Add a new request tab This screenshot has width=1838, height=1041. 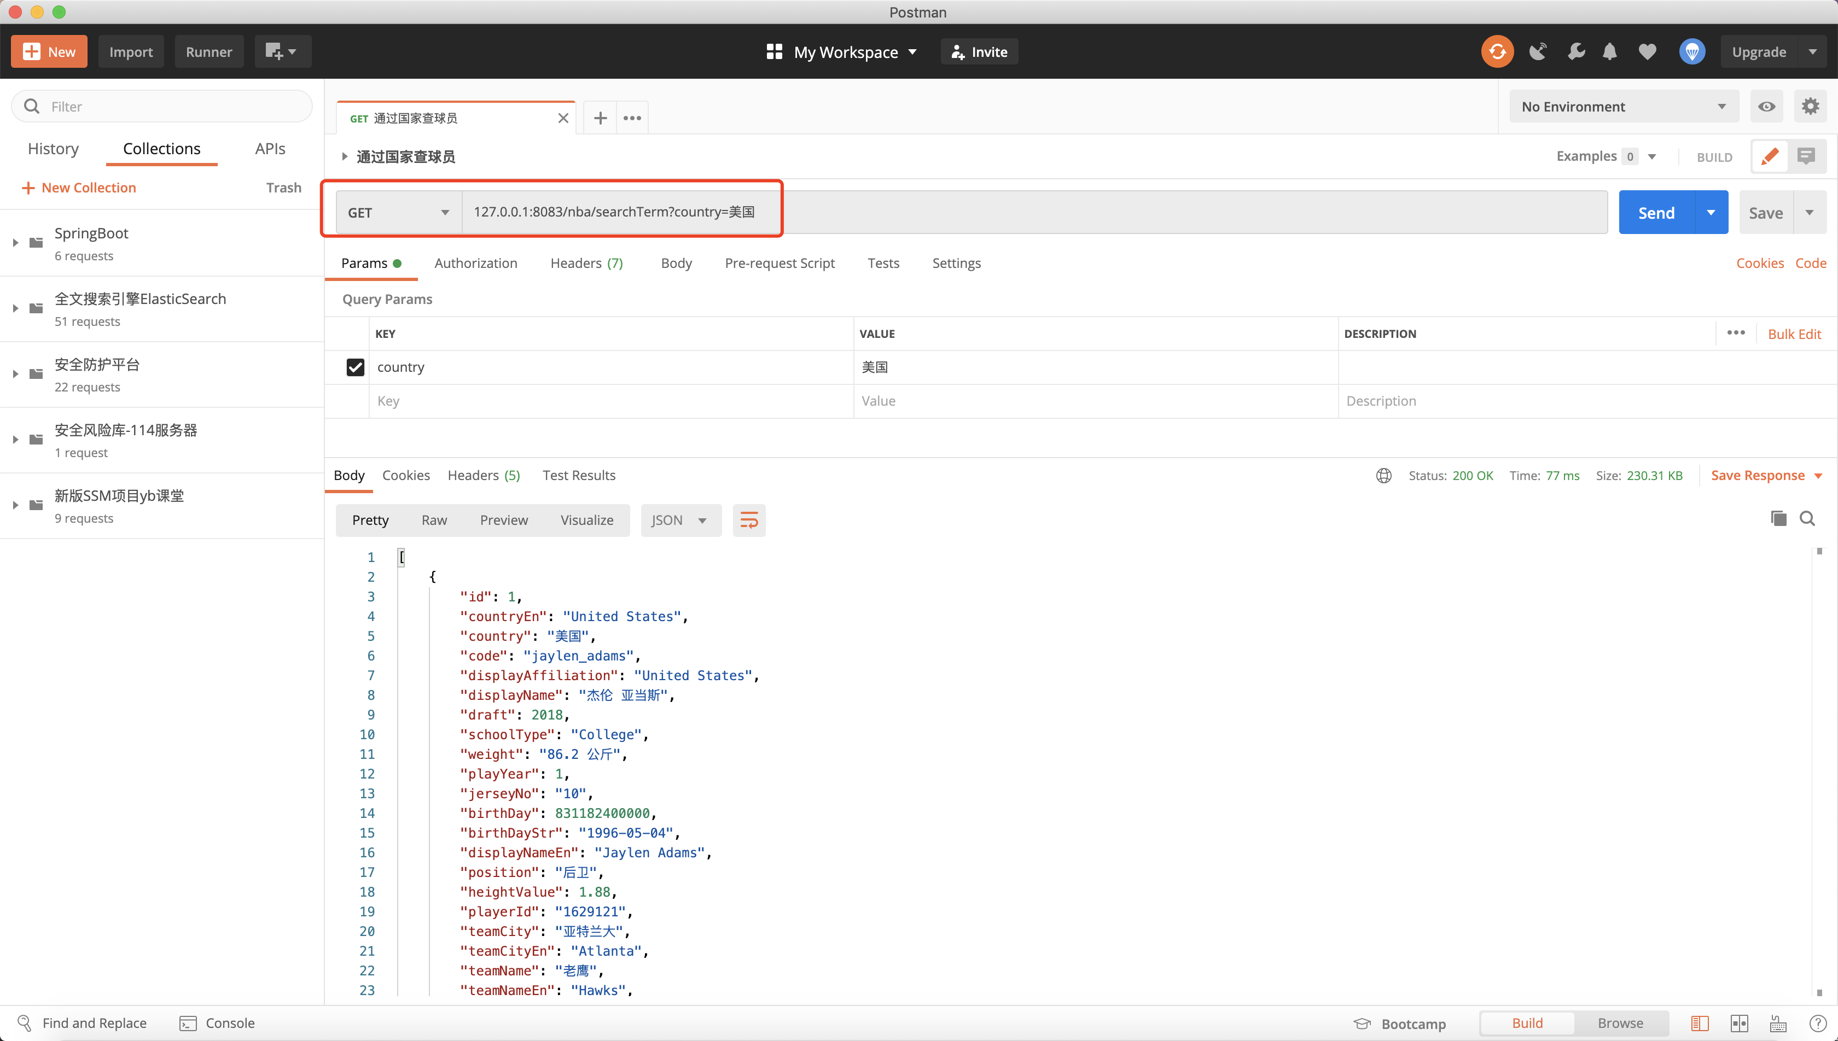click(600, 118)
